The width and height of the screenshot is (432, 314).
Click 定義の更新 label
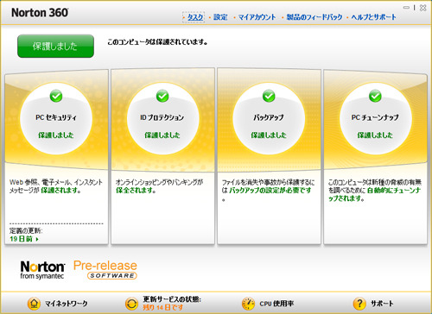click(x=26, y=231)
